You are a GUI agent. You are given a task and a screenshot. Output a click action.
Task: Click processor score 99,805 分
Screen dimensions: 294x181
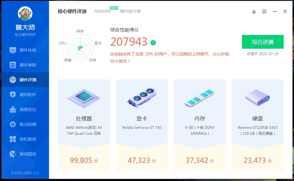pos(84,160)
